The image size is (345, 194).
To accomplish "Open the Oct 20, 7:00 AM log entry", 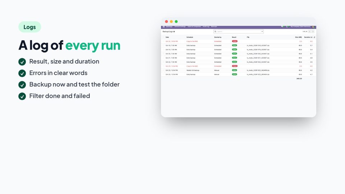I will point(239,54).
